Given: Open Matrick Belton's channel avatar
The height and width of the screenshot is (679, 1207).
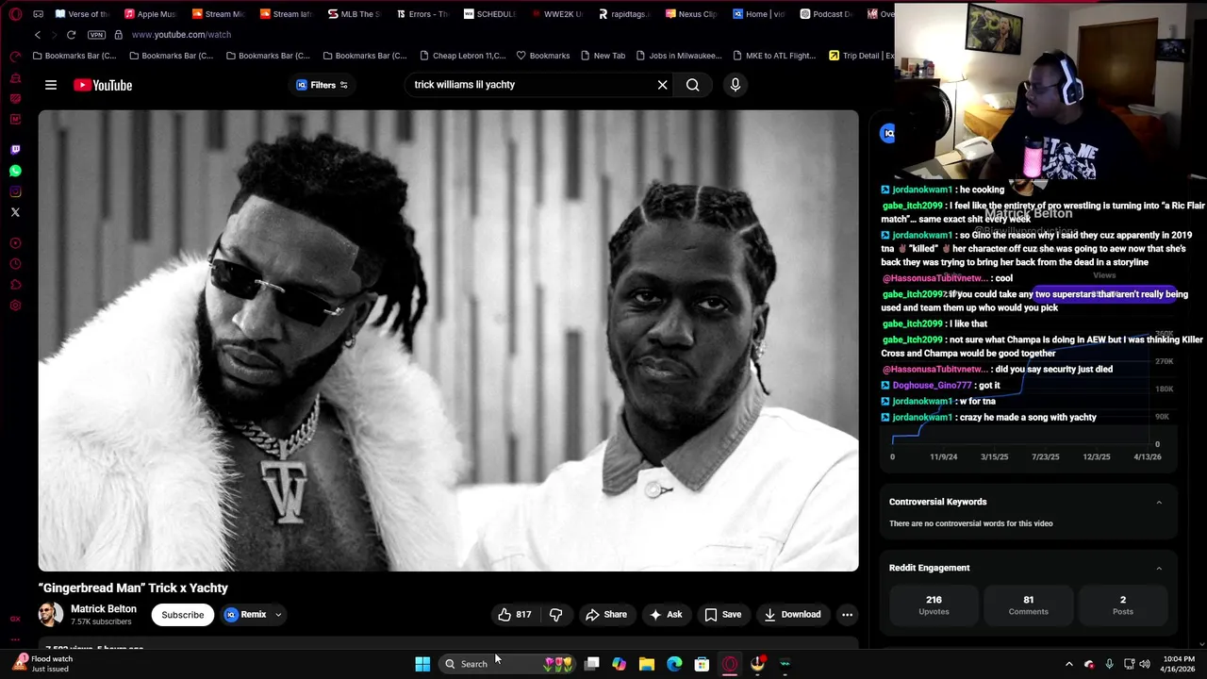Looking at the screenshot, I should coord(51,615).
